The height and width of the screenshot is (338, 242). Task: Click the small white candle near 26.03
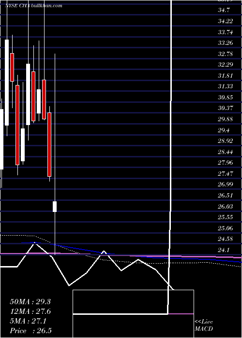point(55,207)
